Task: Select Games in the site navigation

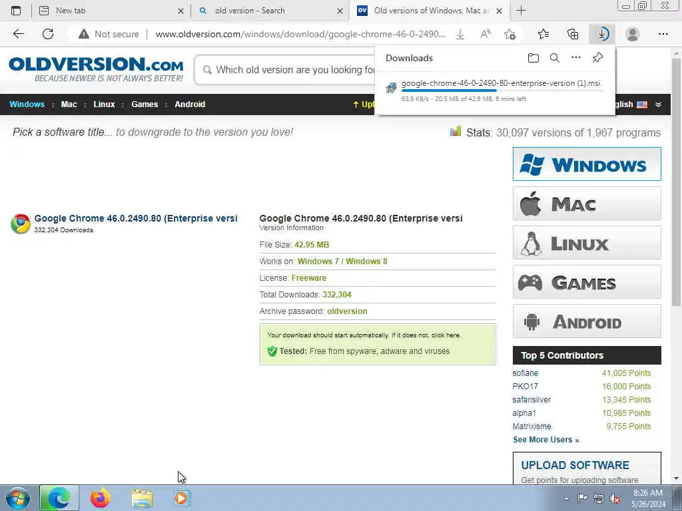Action: point(145,104)
